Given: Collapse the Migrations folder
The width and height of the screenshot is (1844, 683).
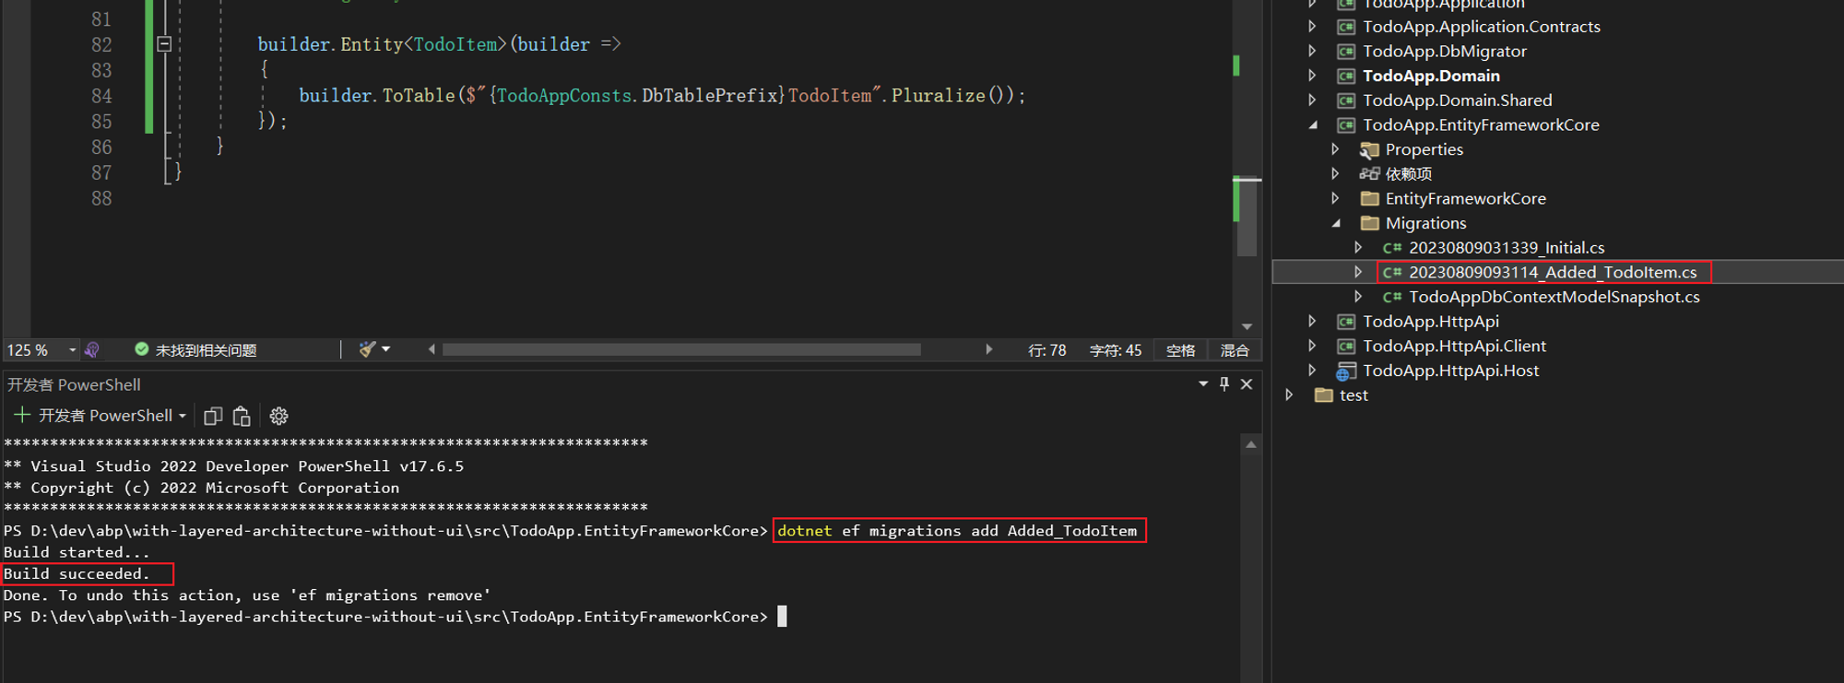Looking at the screenshot, I should 1336,223.
